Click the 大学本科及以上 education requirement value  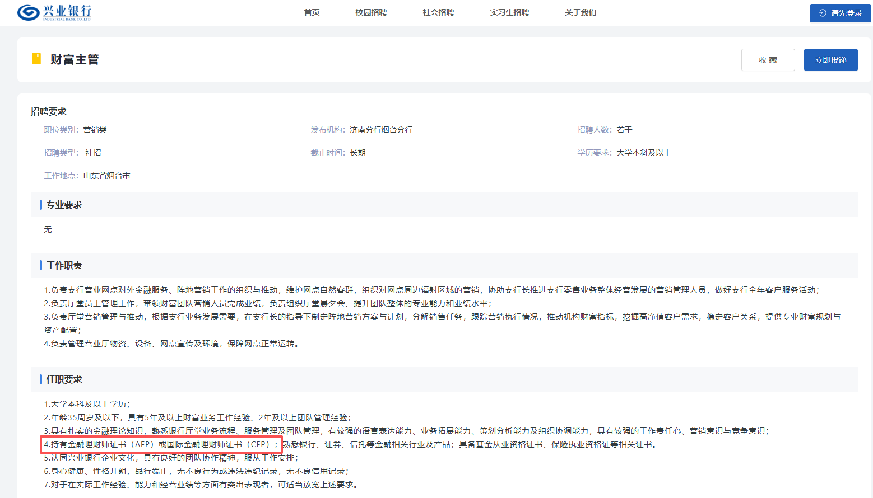pos(644,153)
